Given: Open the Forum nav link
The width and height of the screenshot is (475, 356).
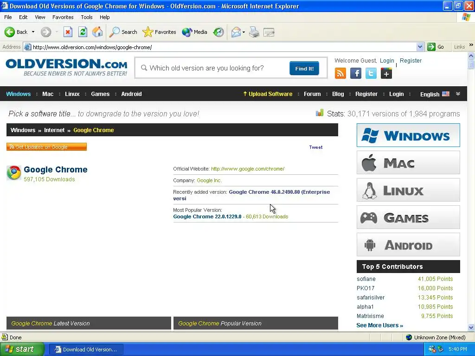Looking at the screenshot, I should (x=312, y=94).
